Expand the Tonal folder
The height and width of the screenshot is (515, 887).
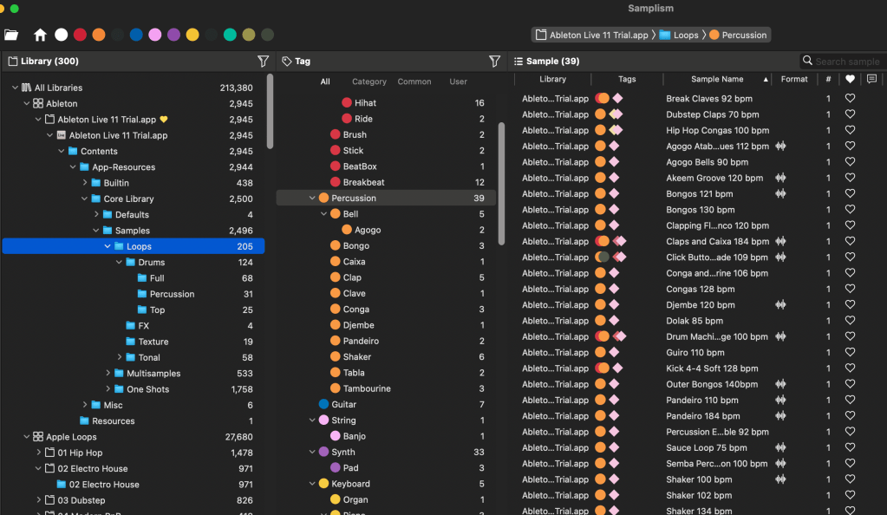tap(120, 357)
